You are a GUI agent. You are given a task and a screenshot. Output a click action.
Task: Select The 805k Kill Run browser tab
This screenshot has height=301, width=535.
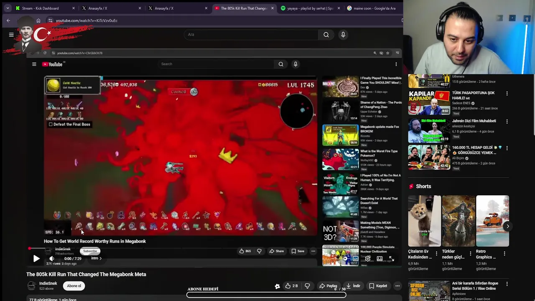coord(245,8)
